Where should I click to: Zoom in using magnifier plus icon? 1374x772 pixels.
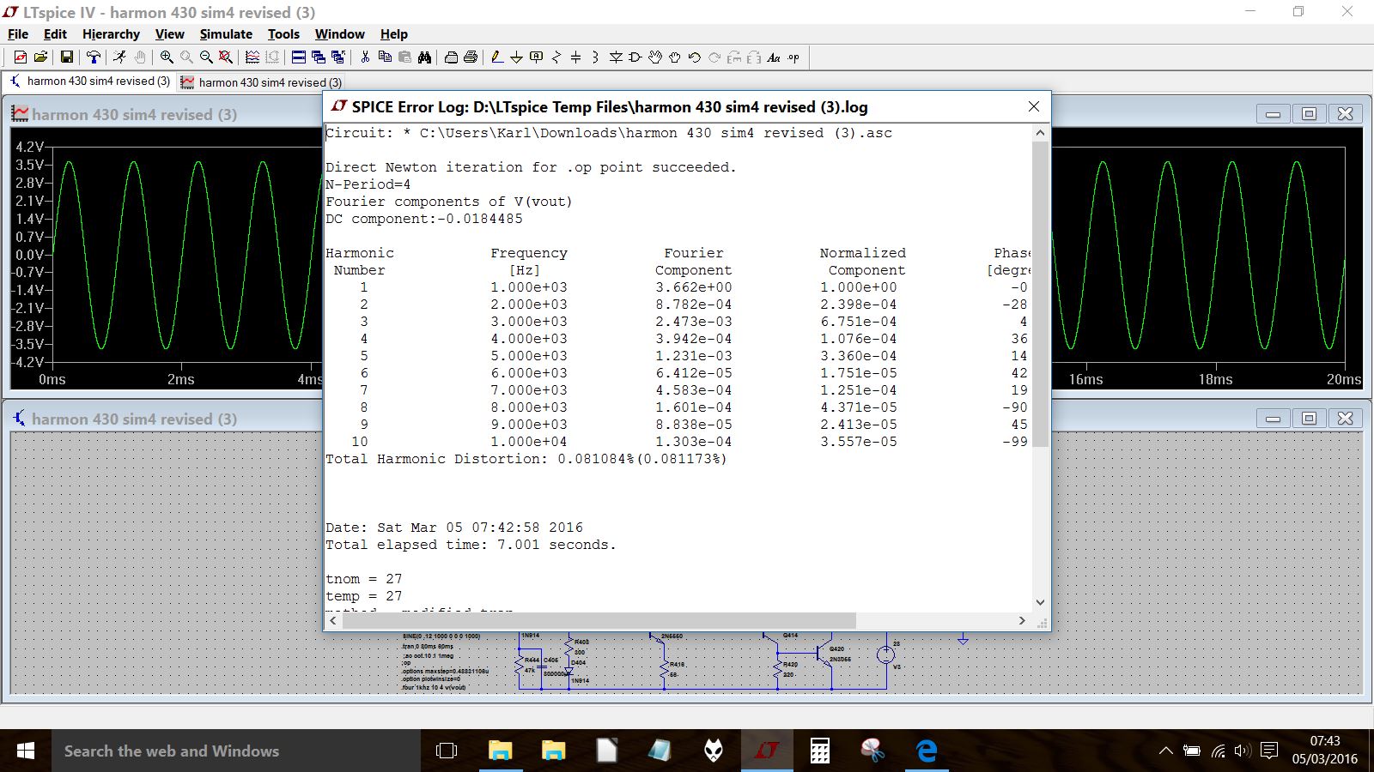point(167,57)
